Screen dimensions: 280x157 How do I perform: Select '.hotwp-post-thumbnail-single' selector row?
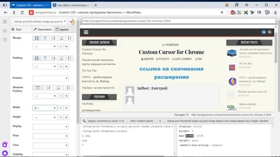click(x=105, y=131)
